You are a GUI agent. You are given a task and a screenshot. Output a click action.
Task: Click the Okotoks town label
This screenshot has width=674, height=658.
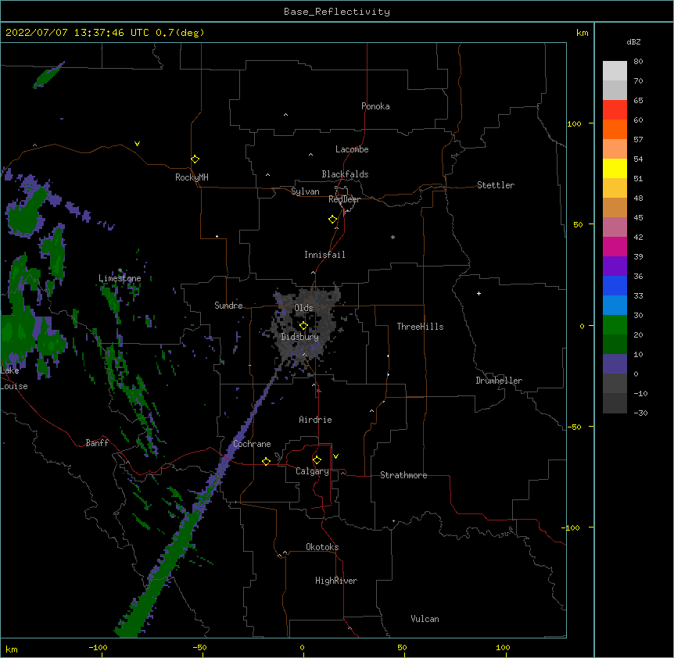click(322, 547)
